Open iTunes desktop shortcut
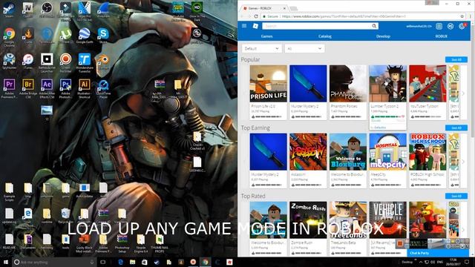Viewport: 475px width, 267px height. click(x=28, y=62)
